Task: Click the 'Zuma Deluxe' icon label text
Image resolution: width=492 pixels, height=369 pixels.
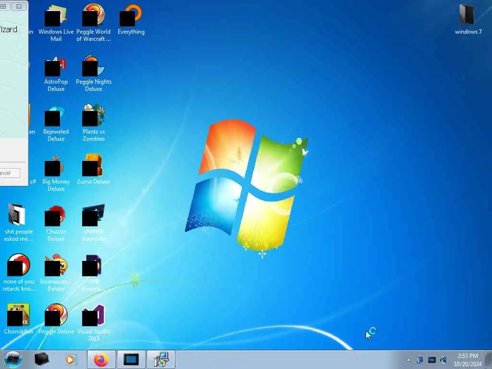Action: point(94,181)
